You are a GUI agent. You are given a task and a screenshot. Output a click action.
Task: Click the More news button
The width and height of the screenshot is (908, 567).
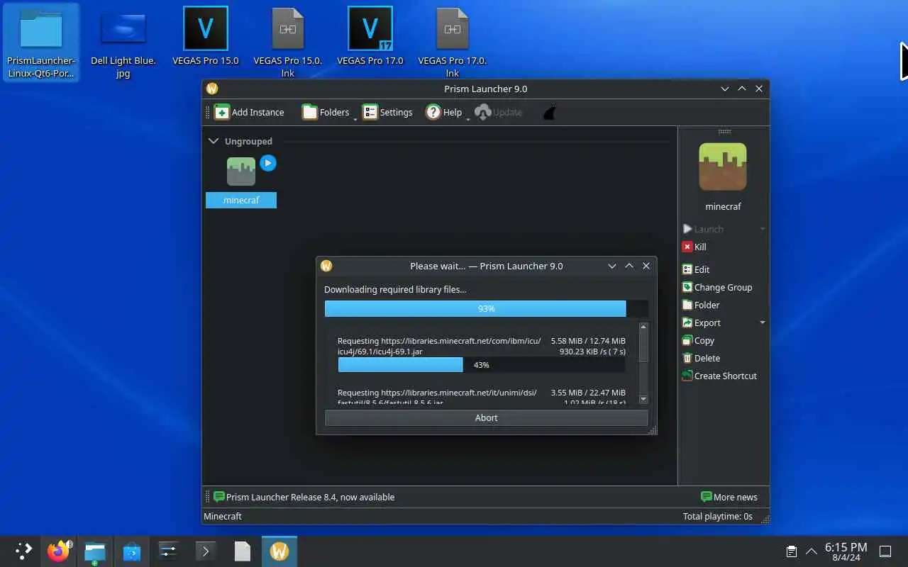(729, 497)
